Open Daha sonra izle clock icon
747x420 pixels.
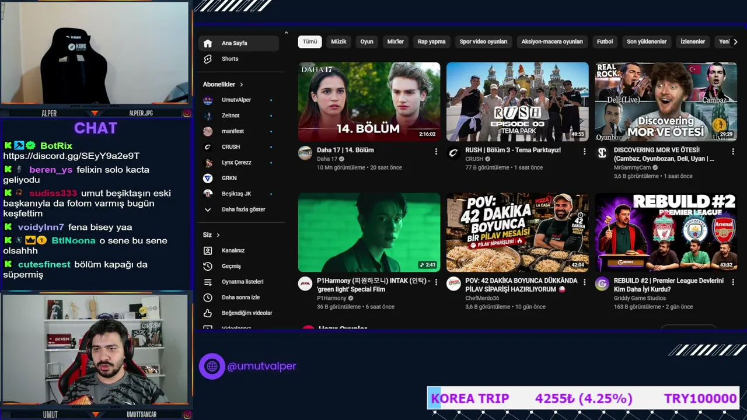click(208, 297)
